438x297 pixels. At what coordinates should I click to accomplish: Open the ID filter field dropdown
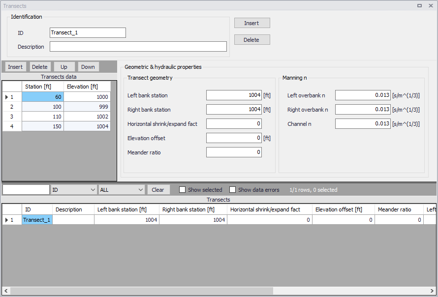[x=74, y=190]
